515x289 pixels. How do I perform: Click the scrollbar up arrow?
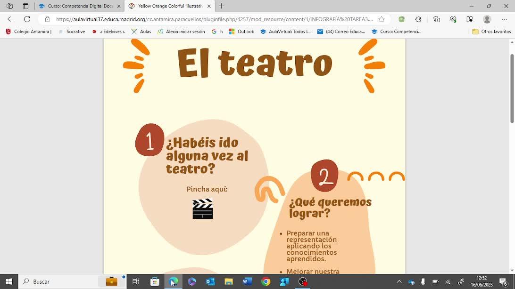click(512, 42)
